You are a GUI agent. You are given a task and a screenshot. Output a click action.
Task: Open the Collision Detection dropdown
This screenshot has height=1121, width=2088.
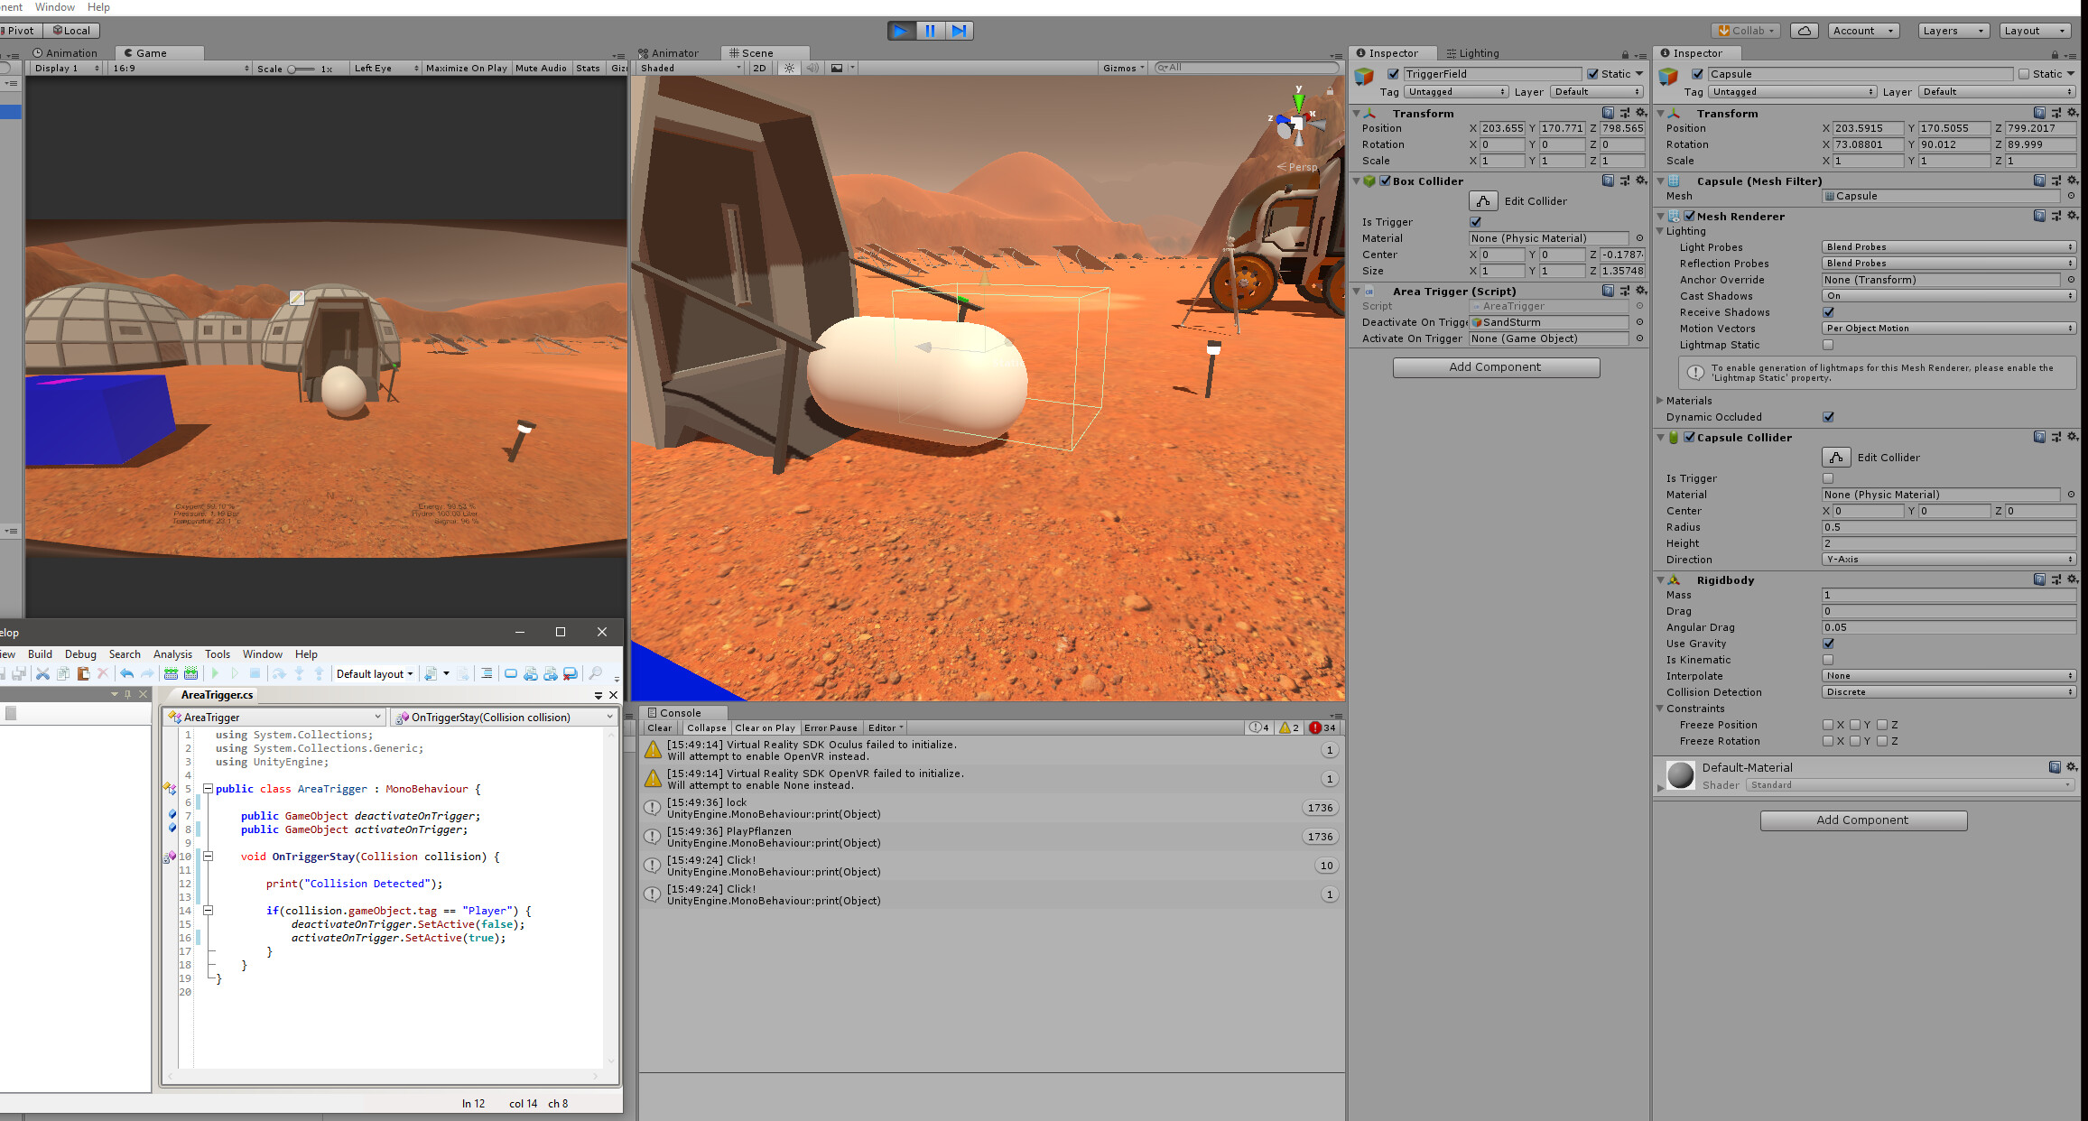click(x=1947, y=692)
